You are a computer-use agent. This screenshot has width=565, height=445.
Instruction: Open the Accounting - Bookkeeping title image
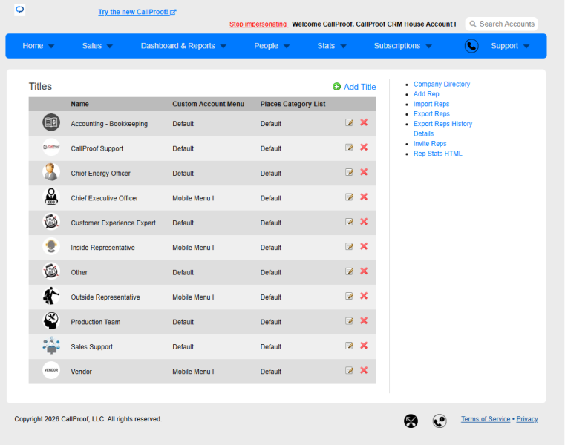coord(51,122)
